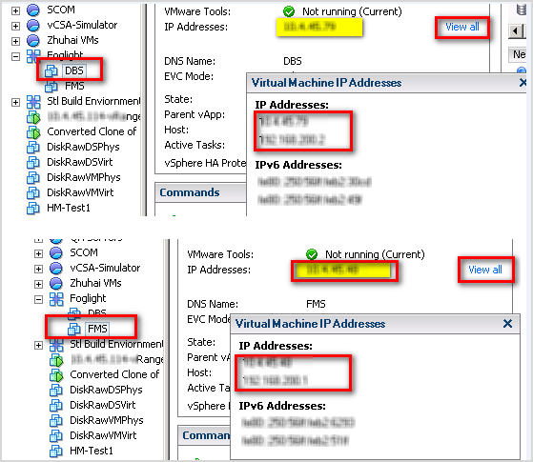Click DiskRawVMVirt VM icon, lower screenshot
Image resolution: width=533 pixels, height=462 pixels.
56,436
